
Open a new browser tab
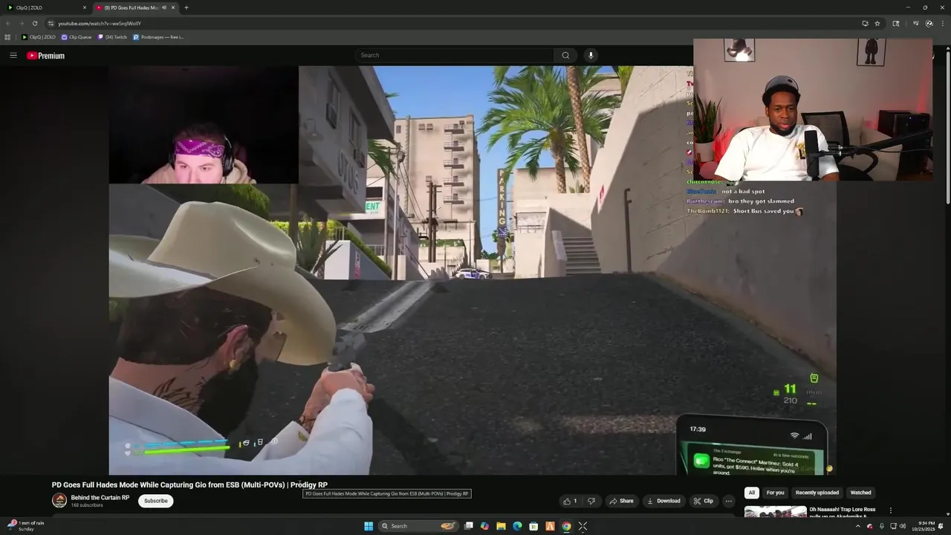[186, 7]
